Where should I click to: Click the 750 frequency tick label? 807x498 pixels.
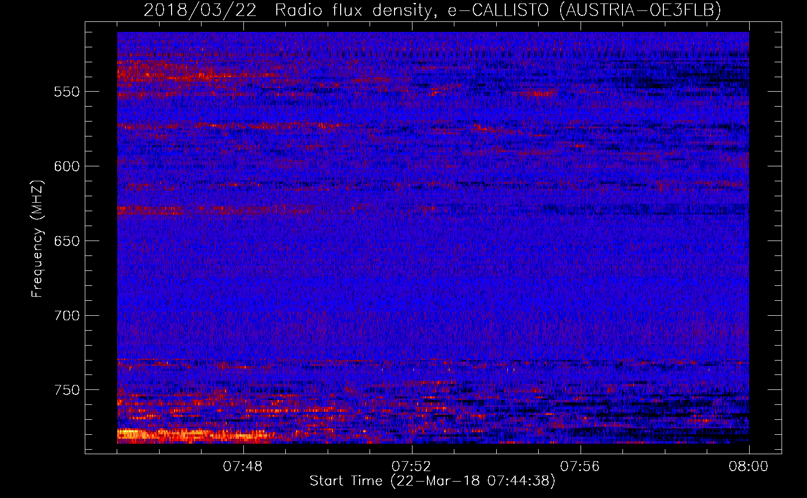[67, 390]
